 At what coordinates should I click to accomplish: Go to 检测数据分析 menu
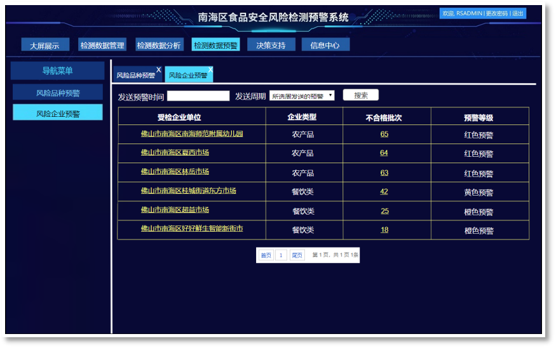pos(159,45)
